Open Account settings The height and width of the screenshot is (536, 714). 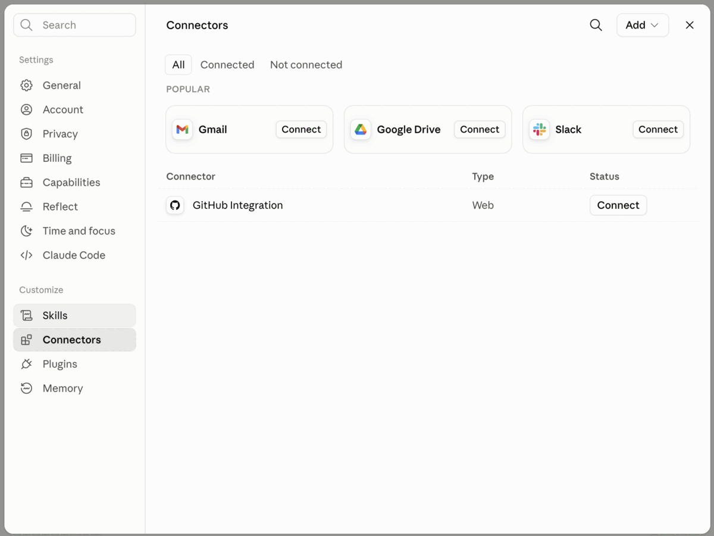pos(74,109)
